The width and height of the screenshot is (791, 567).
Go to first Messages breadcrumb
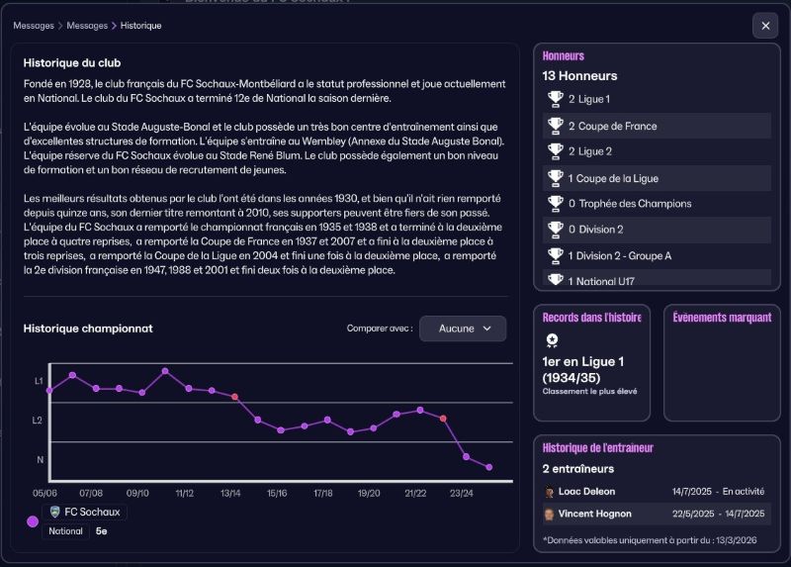coord(34,25)
